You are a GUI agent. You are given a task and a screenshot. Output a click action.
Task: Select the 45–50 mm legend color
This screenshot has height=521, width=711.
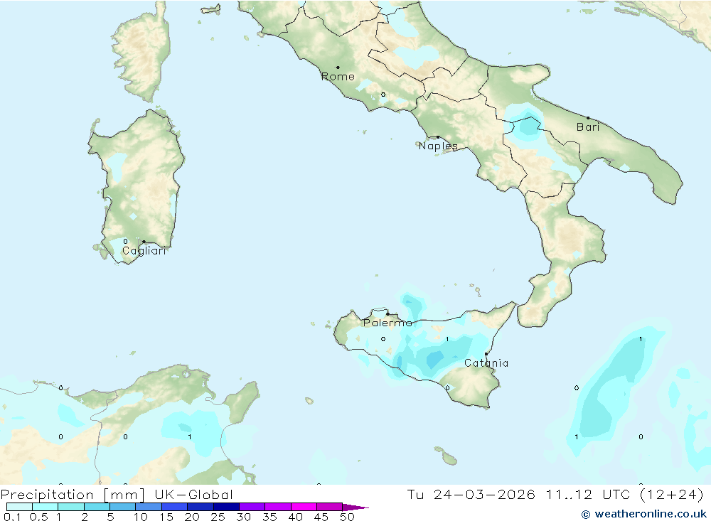[x=330, y=507]
